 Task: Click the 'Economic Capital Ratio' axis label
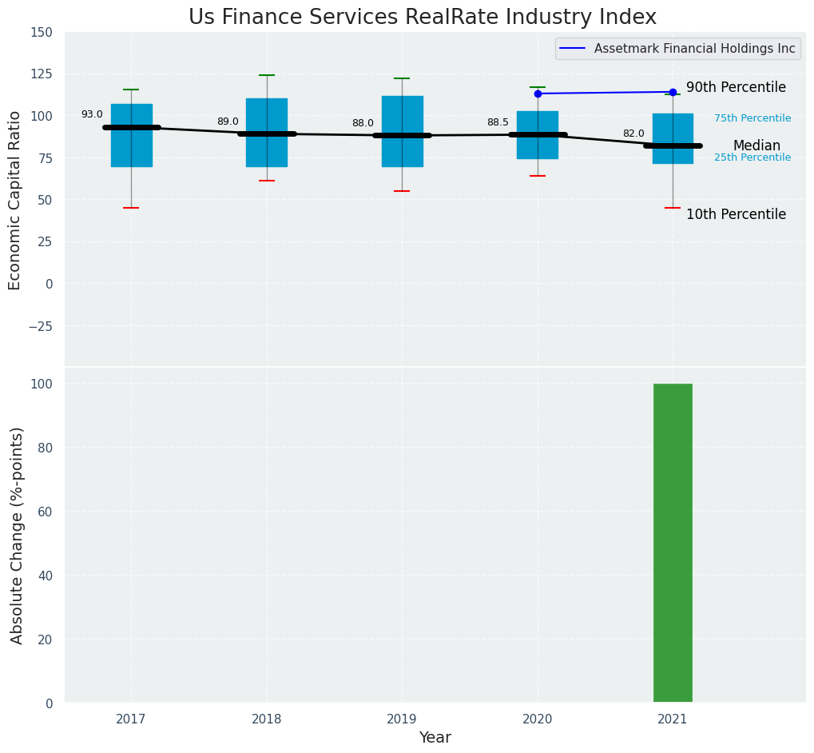point(15,201)
